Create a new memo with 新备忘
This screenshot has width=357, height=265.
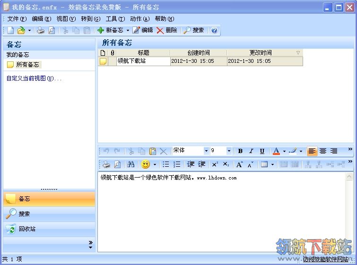coord(110,30)
